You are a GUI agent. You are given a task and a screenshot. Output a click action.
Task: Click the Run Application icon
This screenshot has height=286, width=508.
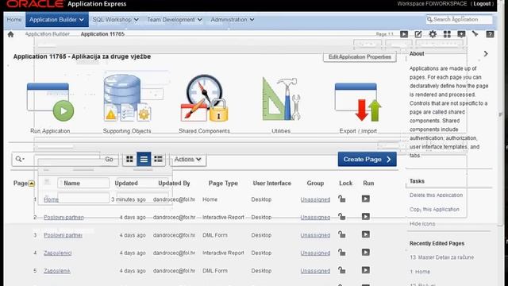tap(50, 102)
